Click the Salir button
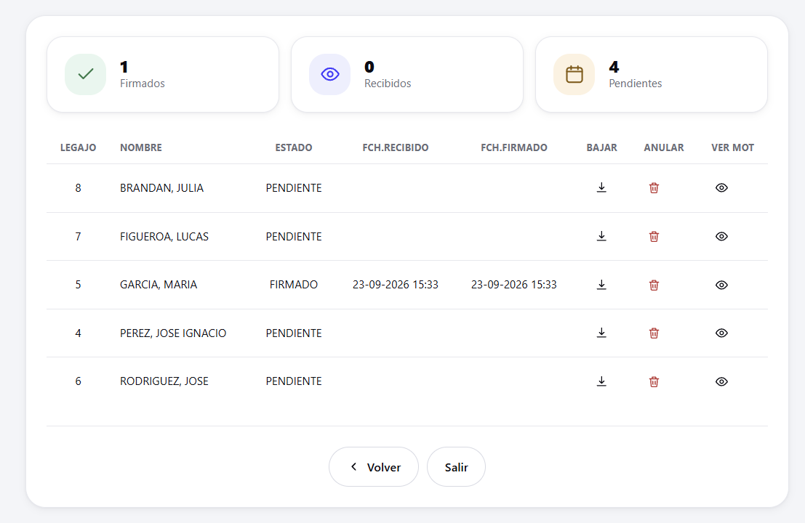The image size is (805, 523). [x=456, y=466]
